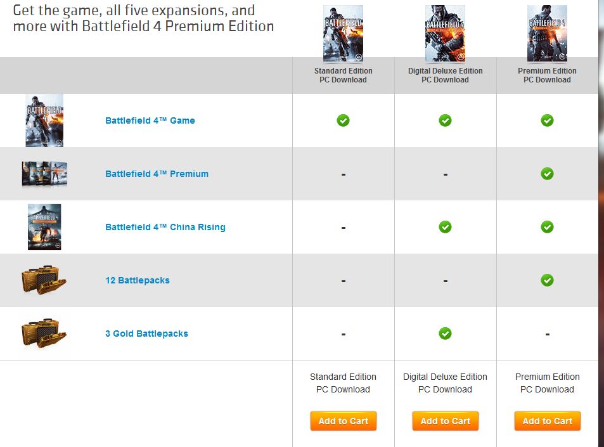Add Standard Edition to cart
Screen dimensions: 604x447
pyautogui.click(x=344, y=421)
